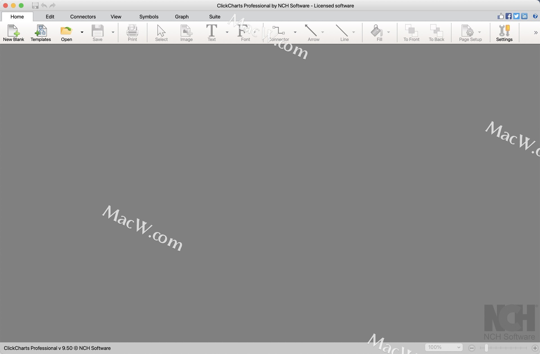Switch to the Suite tab

(215, 17)
